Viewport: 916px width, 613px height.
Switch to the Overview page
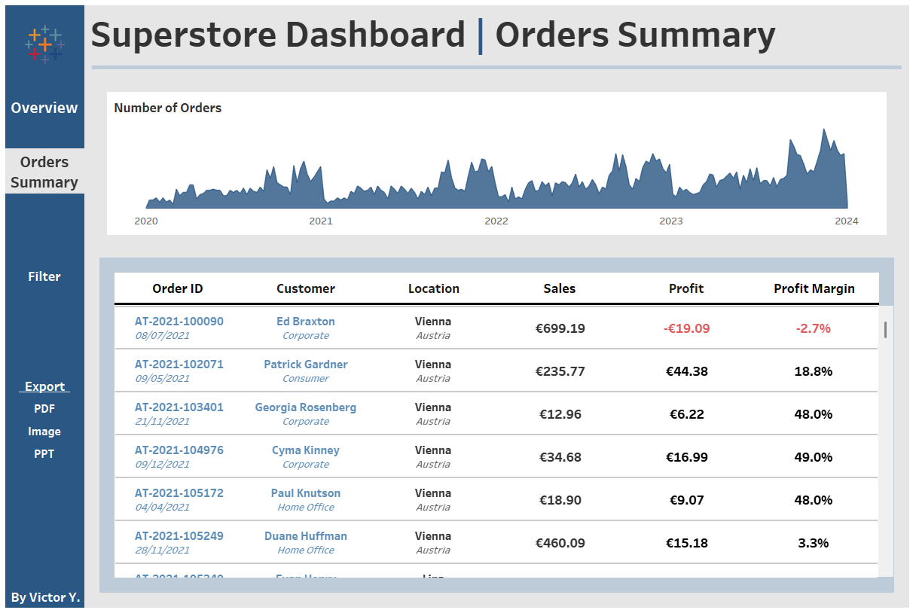point(44,108)
